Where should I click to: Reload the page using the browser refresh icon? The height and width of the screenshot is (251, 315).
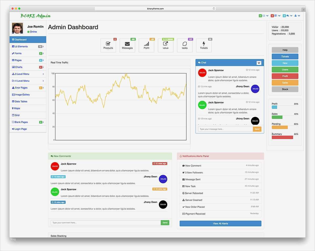pos(214,9)
